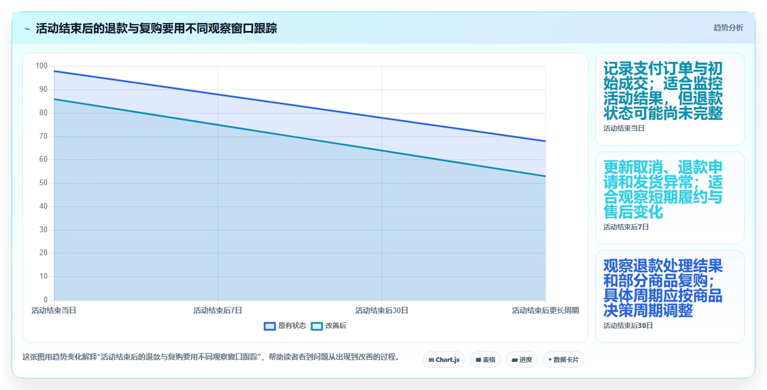Click the x-axis label 活动结束后7日
This screenshot has height=390, width=767.
click(218, 310)
